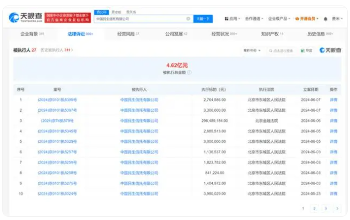Select the 查关系 search tab
This screenshot has width=350, height=220.
click(x=131, y=12)
